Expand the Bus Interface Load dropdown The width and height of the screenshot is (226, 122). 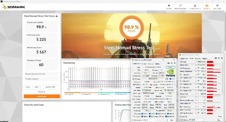pos(196,107)
